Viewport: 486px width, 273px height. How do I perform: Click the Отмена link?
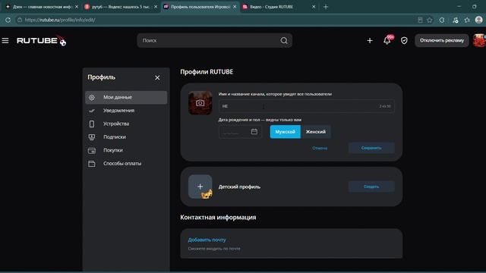pos(320,148)
